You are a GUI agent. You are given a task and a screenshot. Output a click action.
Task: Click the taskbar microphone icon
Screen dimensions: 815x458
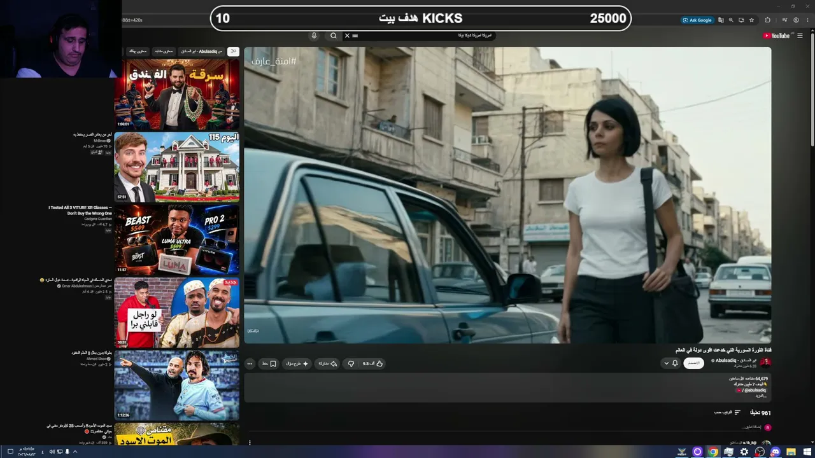(67, 452)
